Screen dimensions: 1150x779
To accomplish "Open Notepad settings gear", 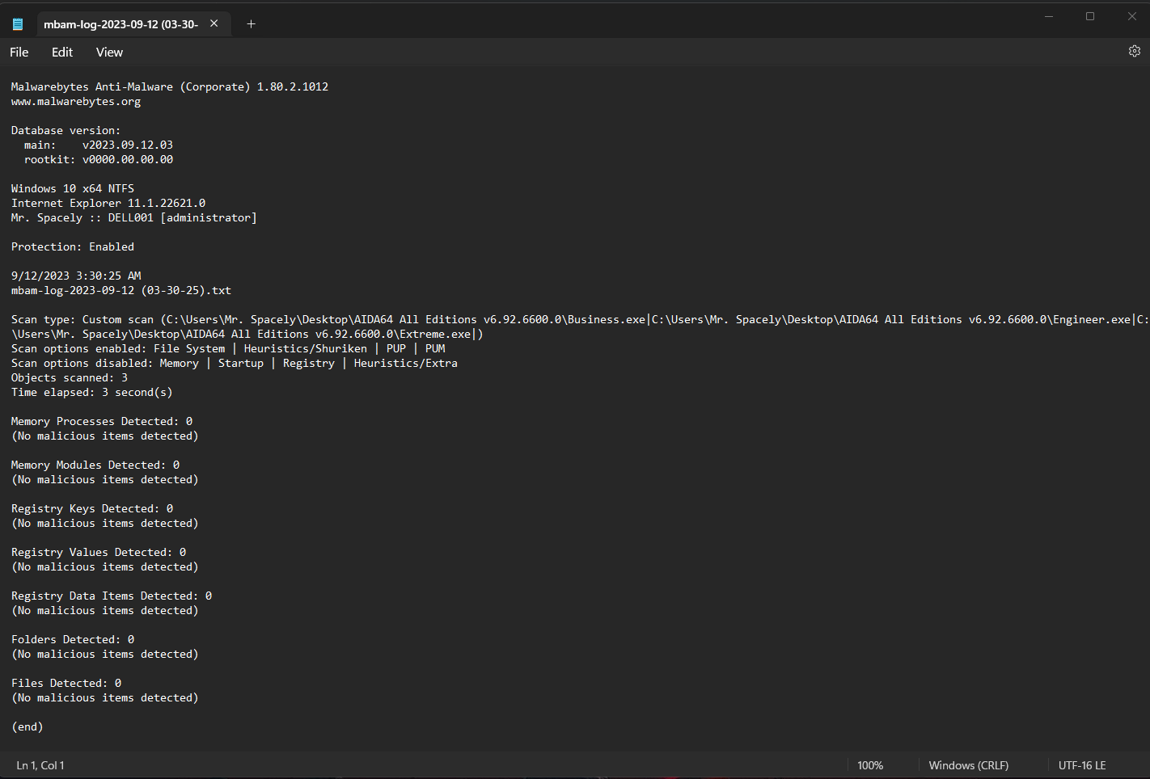I will click(x=1135, y=51).
